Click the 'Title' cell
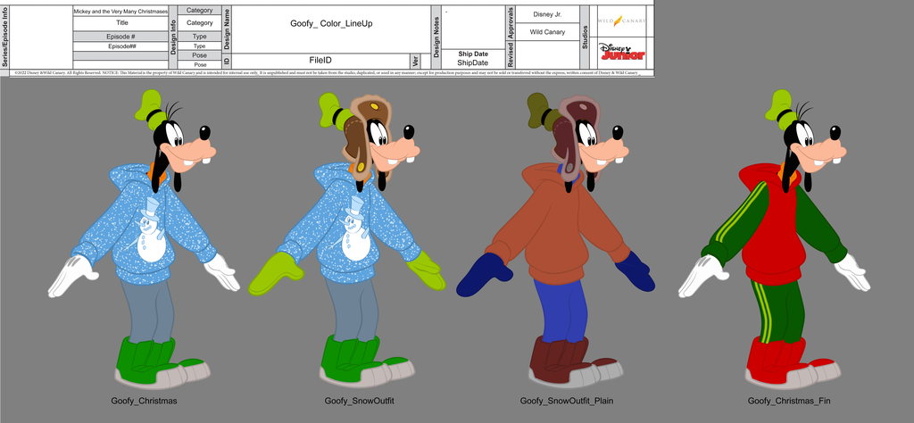This screenshot has height=423, width=914. click(x=120, y=23)
